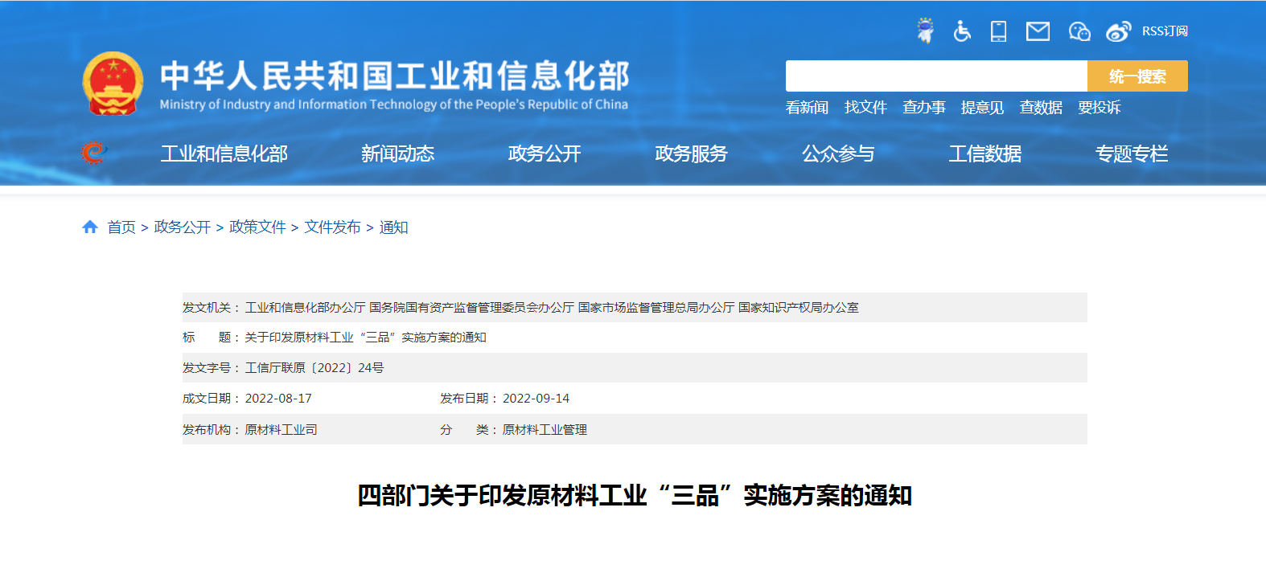The width and height of the screenshot is (1266, 573).
Task: Click the envelope mail icon
Action: coord(1038,31)
